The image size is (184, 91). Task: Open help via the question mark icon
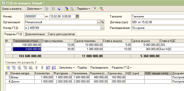pos(95,9)
